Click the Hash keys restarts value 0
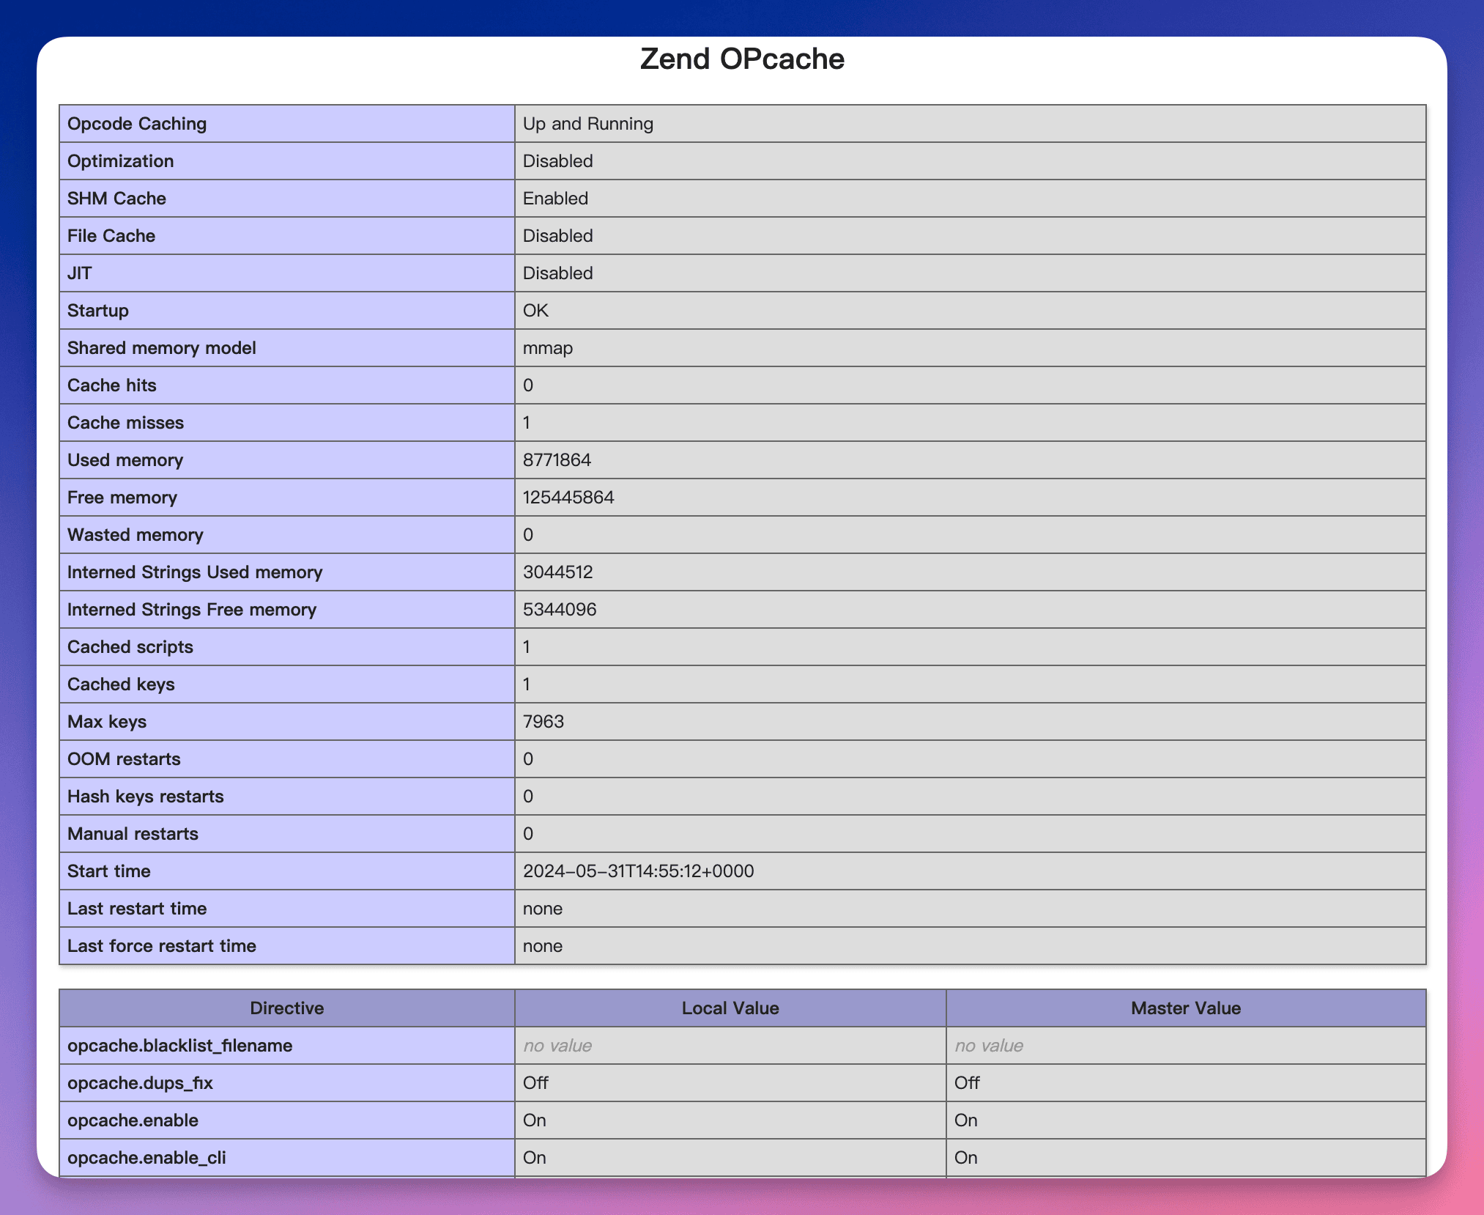The width and height of the screenshot is (1484, 1215). click(x=528, y=797)
